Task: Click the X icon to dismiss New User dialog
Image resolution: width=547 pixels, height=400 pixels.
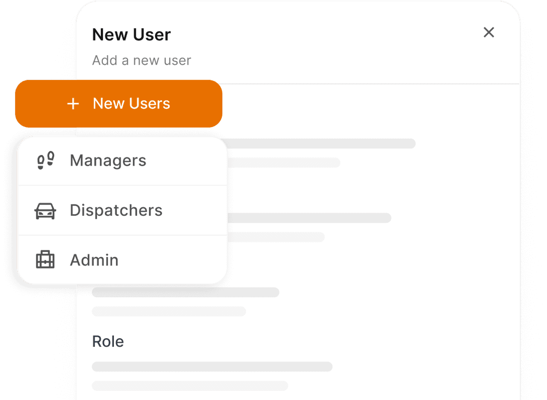Action: tap(488, 32)
